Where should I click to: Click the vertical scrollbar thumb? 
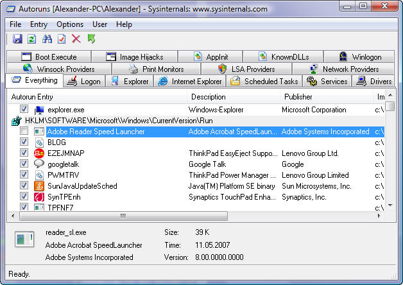pos(390,106)
